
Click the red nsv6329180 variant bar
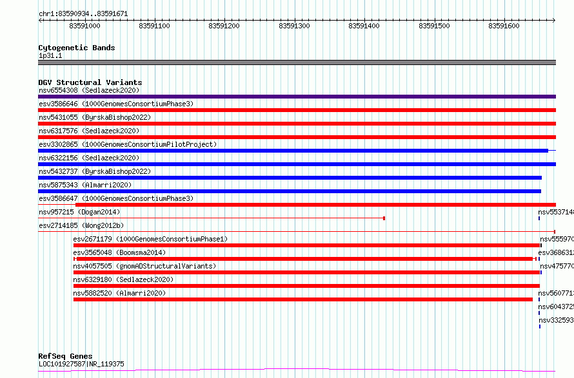tap(307, 286)
